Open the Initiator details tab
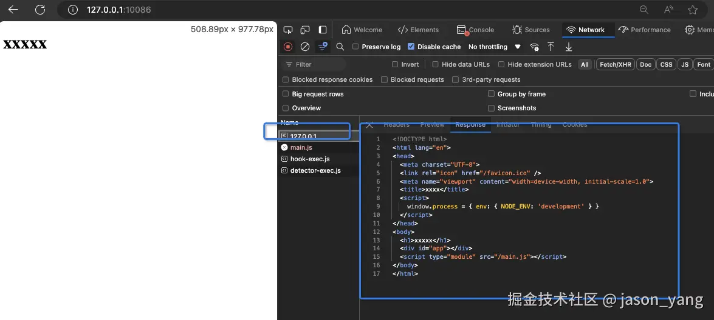714x320 pixels. [508, 124]
